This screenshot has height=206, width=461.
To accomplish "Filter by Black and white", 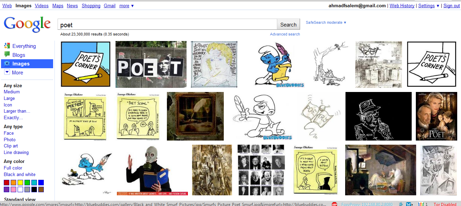I will click(x=20, y=174).
